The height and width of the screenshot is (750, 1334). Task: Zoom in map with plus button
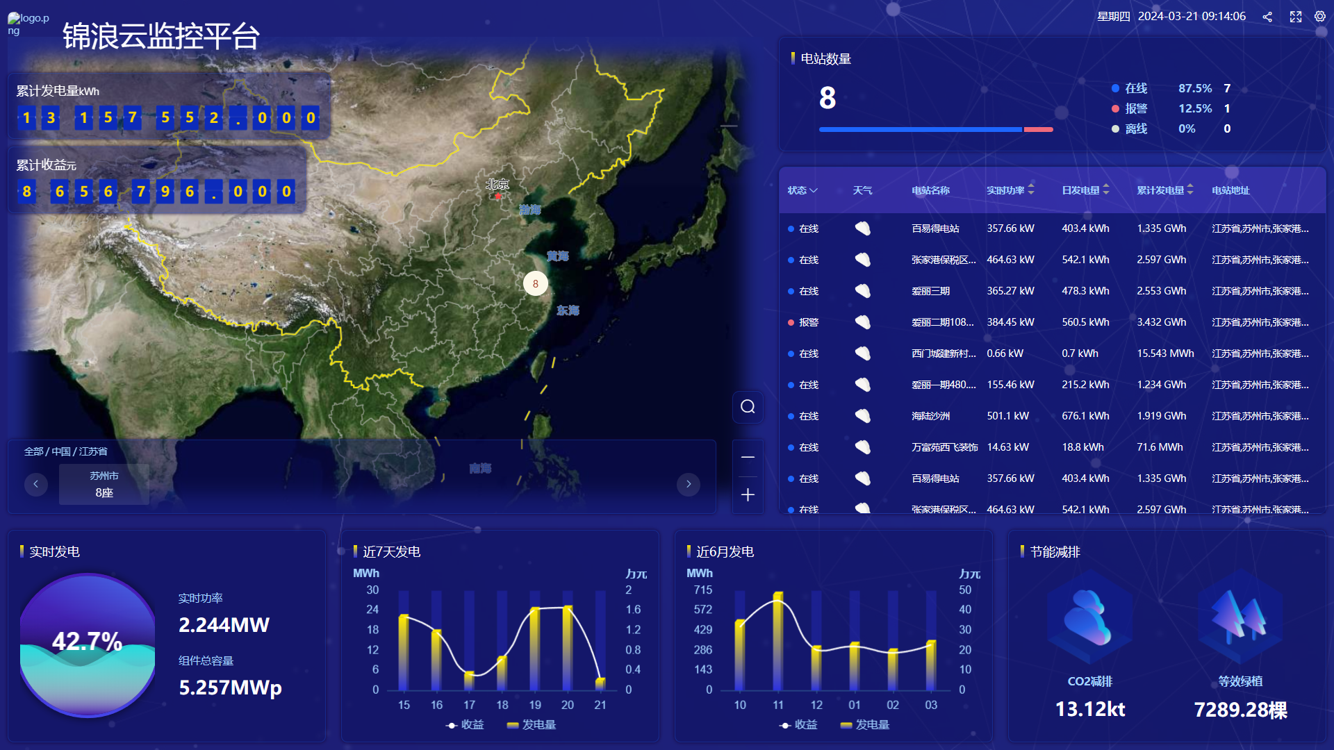pyautogui.click(x=748, y=494)
